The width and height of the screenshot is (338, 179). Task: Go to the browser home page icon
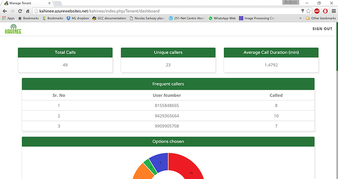pos(28,11)
